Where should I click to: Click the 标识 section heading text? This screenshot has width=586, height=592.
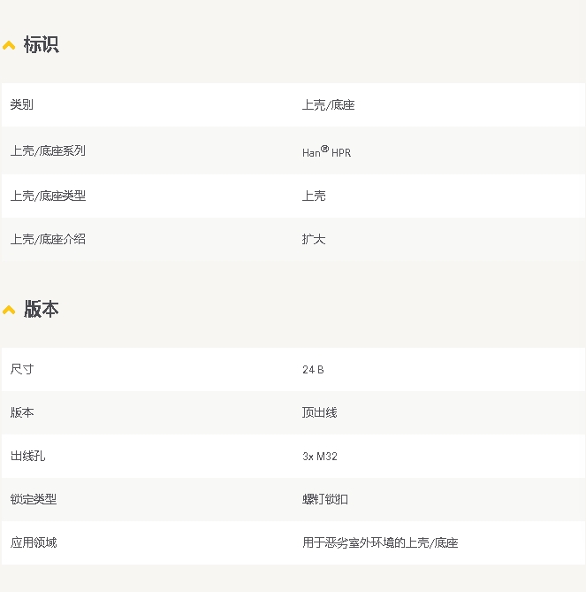tap(41, 44)
